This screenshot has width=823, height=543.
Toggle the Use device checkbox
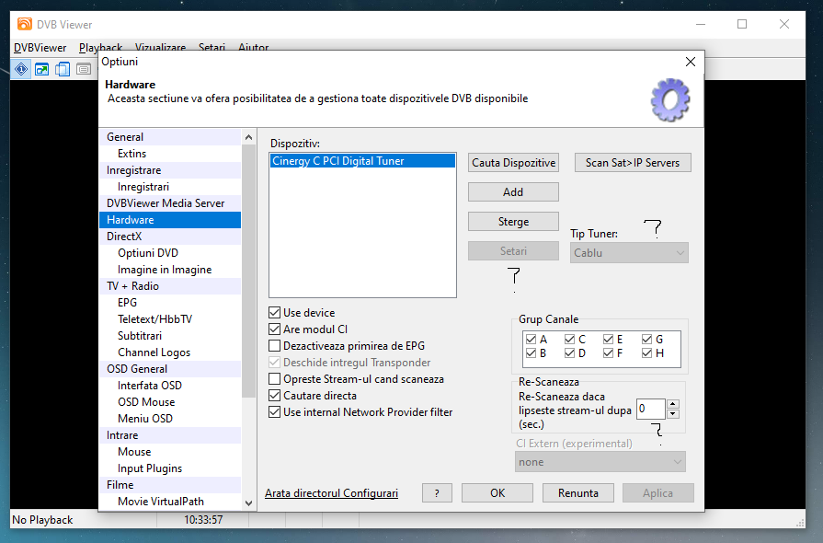tap(275, 313)
